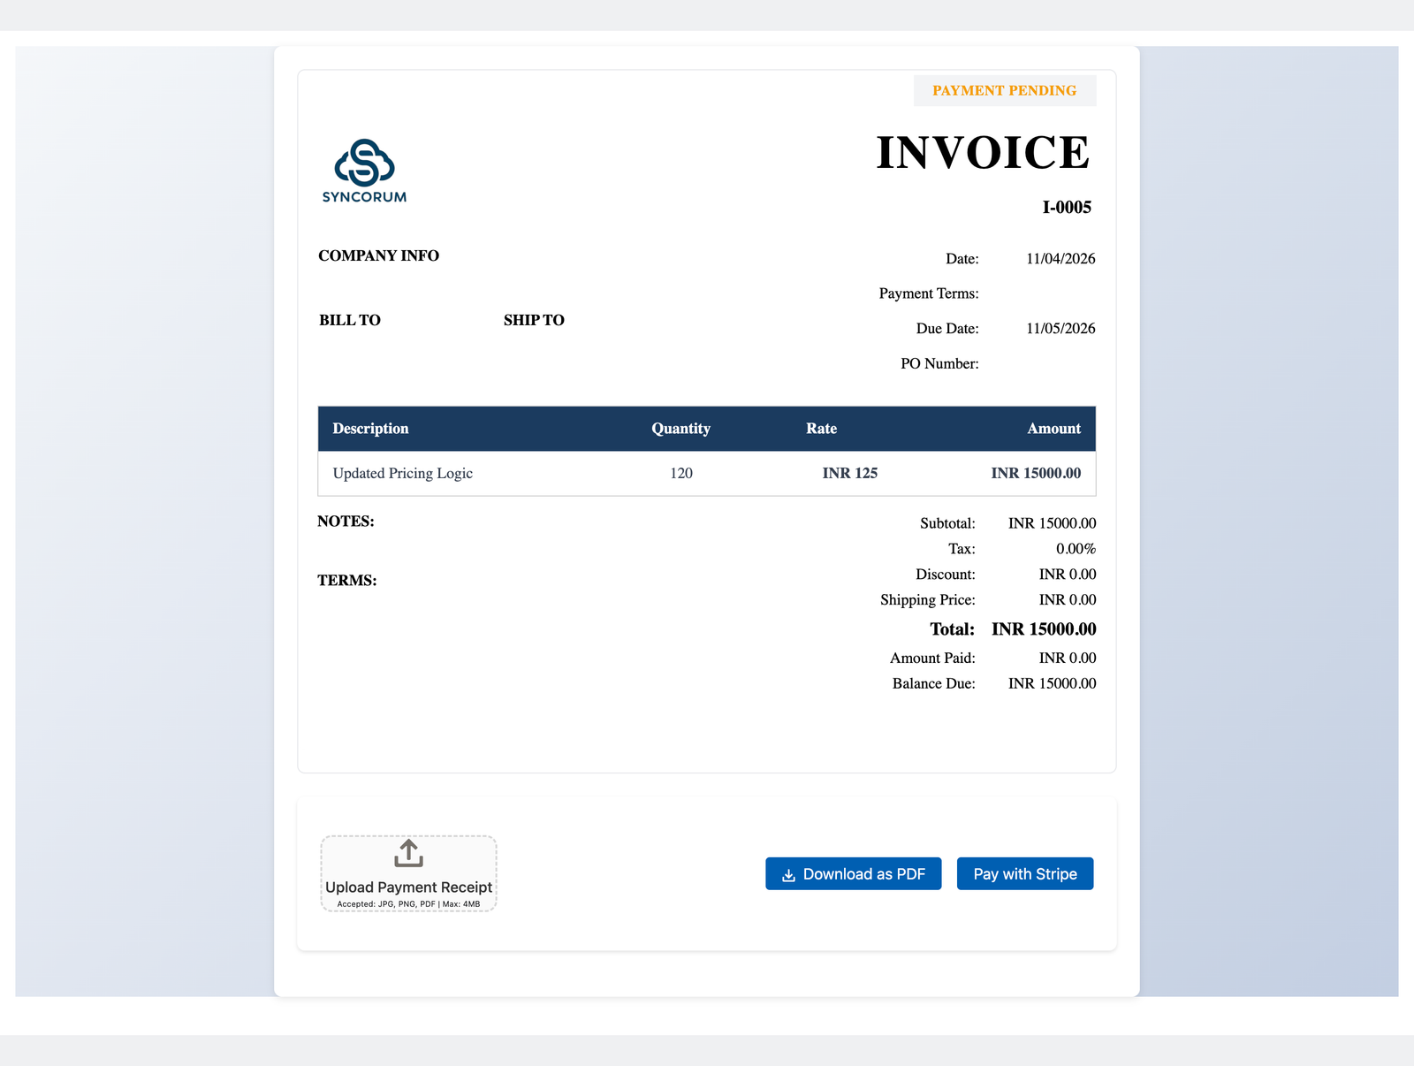Select the rate INR 125
Image resolution: width=1414 pixels, height=1066 pixels.
pyautogui.click(x=850, y=473)
